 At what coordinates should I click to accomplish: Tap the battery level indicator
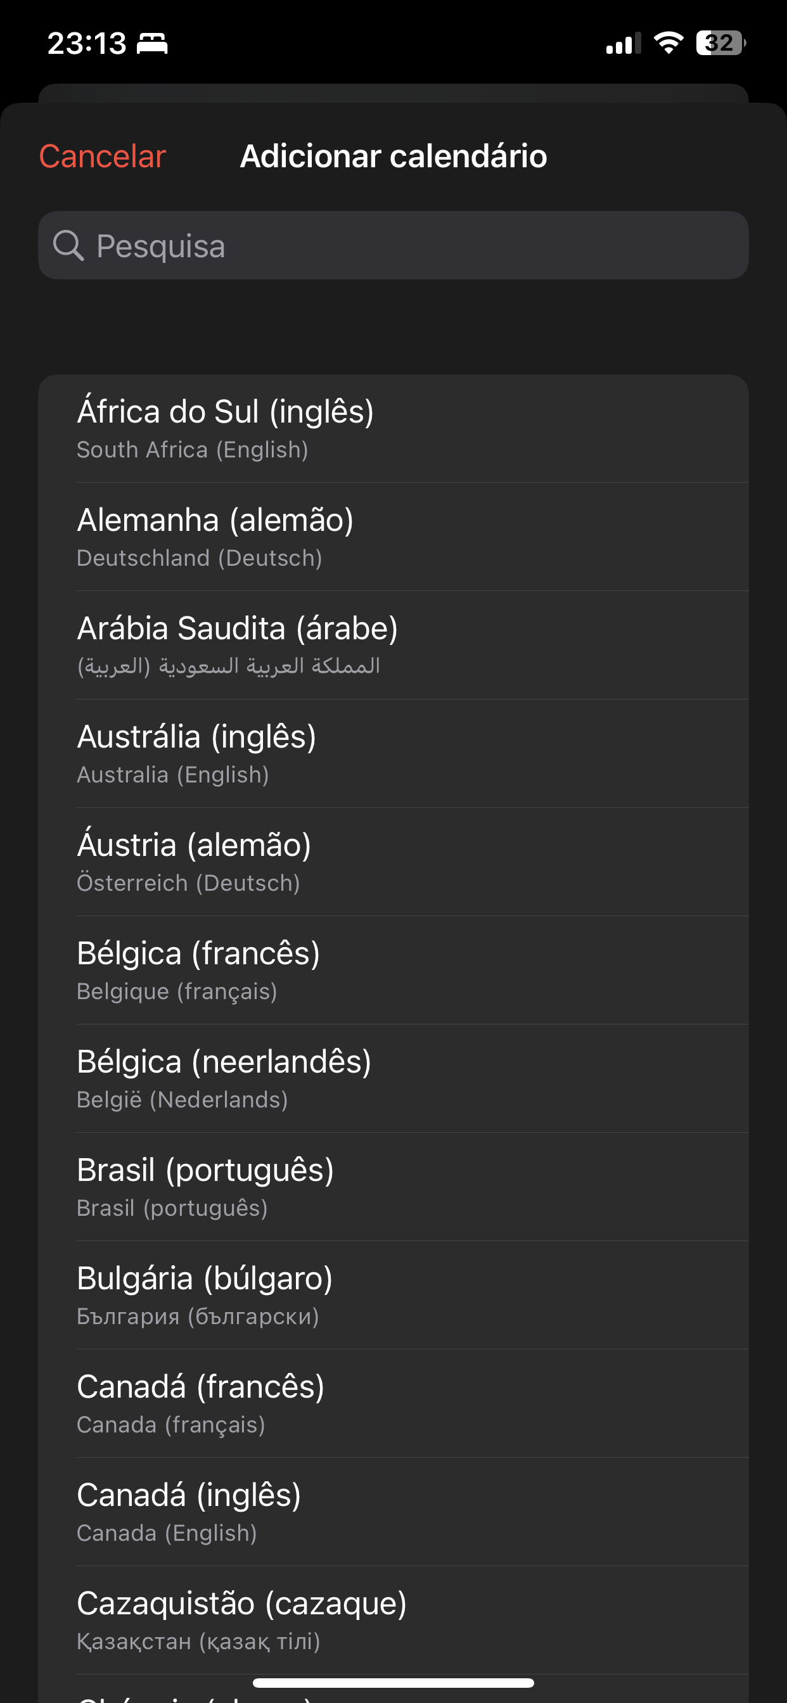coord(720,43)
